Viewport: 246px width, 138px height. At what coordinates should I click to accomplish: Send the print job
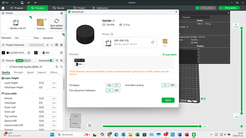[x=168, y=100]
